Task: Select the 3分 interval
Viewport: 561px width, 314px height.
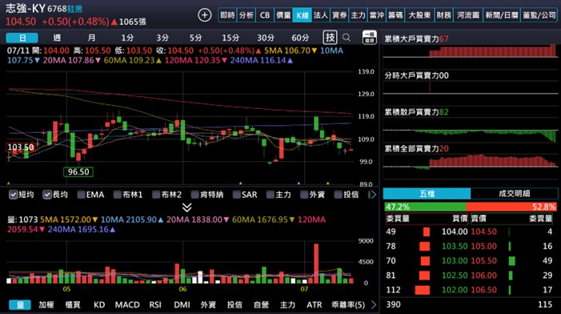Action: pyautogui.click(x=162, y=38)
